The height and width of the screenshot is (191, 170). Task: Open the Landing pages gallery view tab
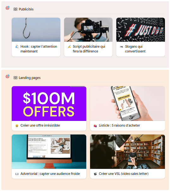pyautogui.click(x=27, y=78)
